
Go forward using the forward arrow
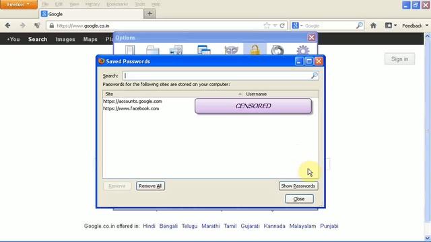(x=22, y=26)
